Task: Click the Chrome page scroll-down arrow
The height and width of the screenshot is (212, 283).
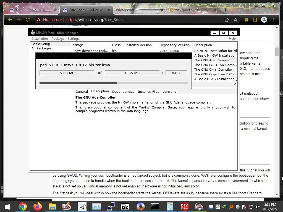Action: 277,195
